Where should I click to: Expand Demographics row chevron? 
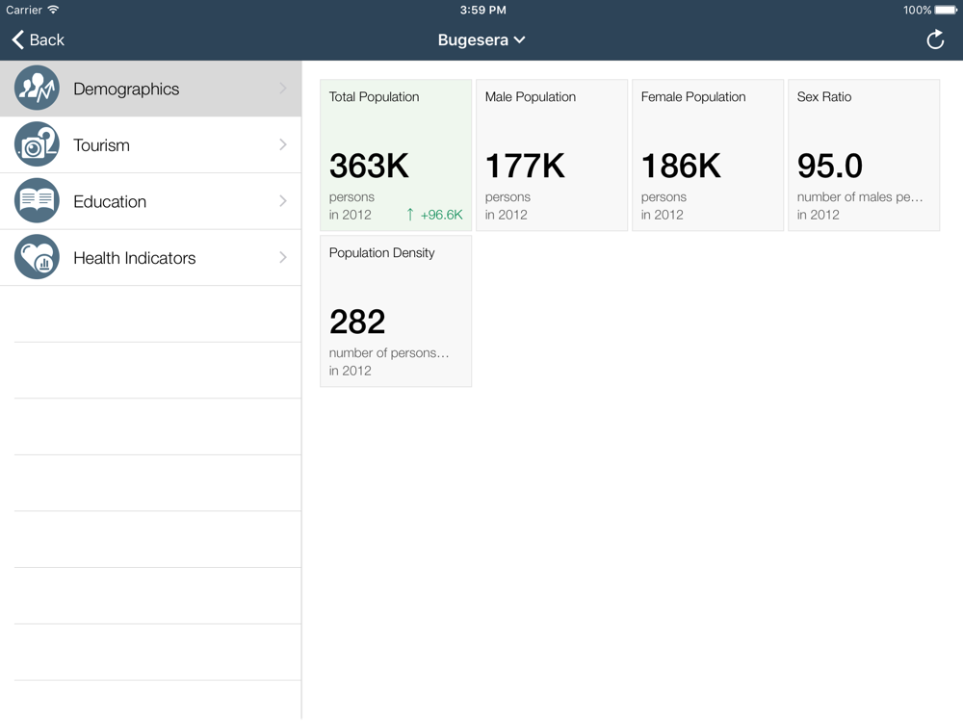coord(283,89)
